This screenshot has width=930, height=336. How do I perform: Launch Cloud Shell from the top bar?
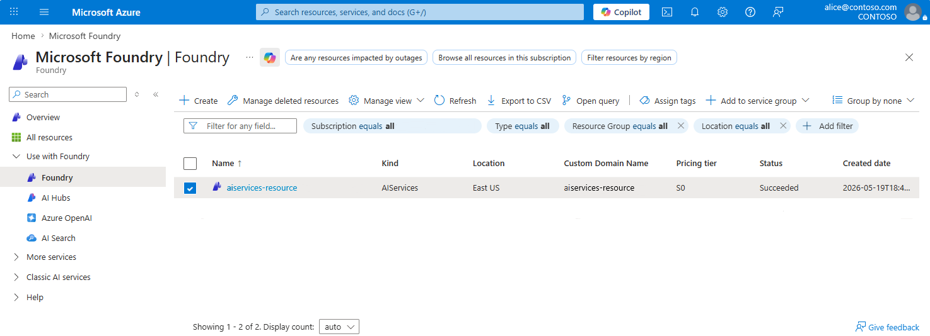[667, 12]
